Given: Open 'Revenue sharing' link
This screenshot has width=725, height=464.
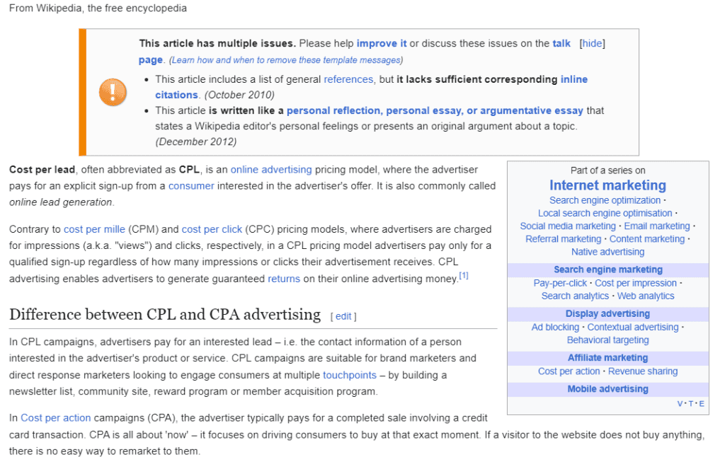Looking at the screenshot, I should point(643,371).
